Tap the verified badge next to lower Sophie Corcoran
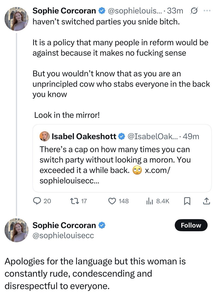Image resolution: width=216 pixels, height=301 pixels. tap(101, 225)
